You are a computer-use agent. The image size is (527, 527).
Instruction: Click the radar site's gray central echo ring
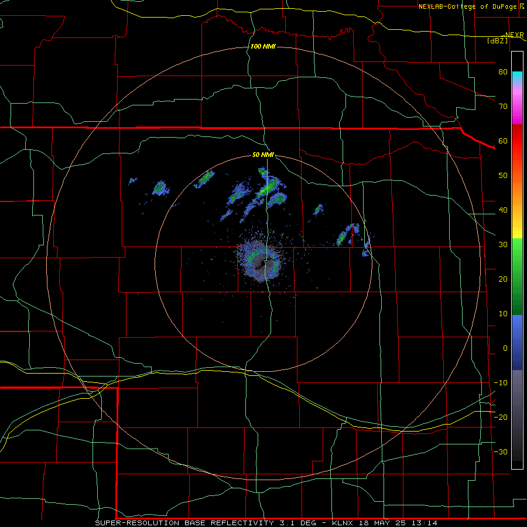(x=262, y=265)
